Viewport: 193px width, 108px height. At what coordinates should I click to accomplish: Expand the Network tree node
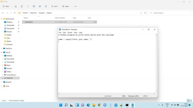[2, 82]
